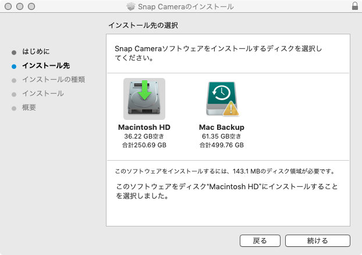Select the Macintosh HD disk icon

[144, 99]
